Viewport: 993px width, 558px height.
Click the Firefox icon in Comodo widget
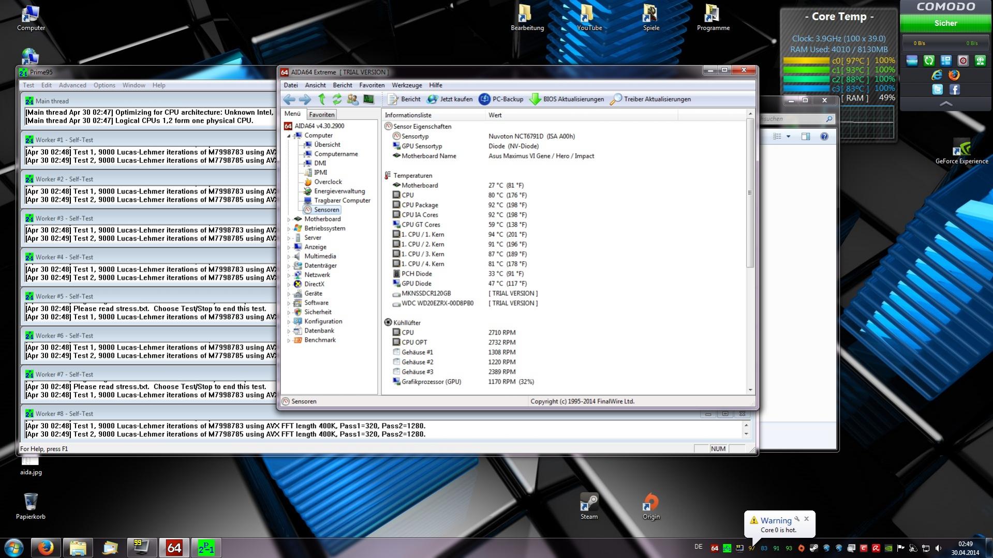pyautogui.click(x=954, y=76)
